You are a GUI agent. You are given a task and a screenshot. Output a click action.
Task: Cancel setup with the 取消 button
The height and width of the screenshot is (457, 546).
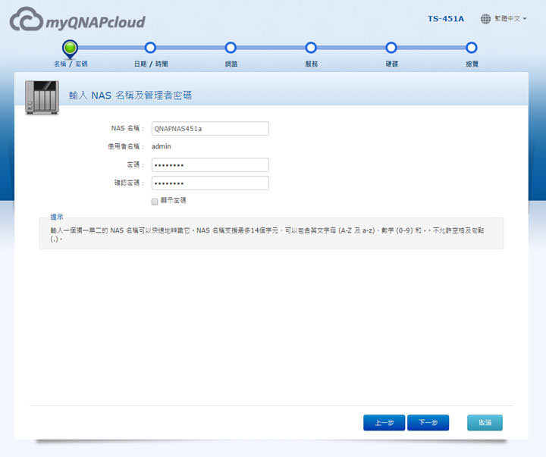(x=485, y=423)
